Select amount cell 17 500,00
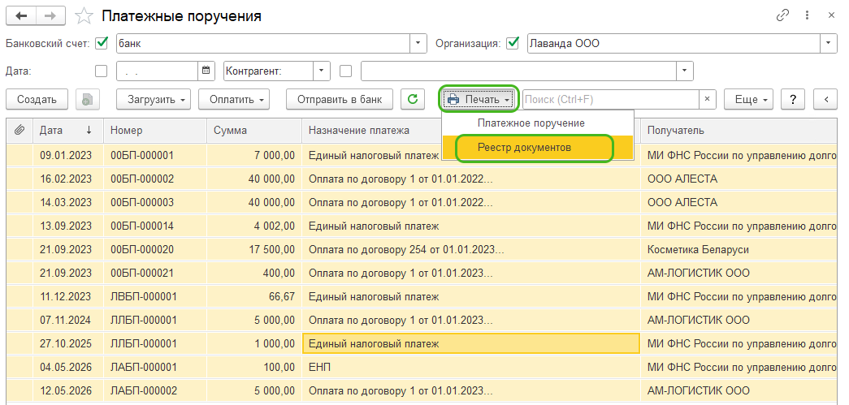Viewport: 849px width, 405px height. click(254, 250)
